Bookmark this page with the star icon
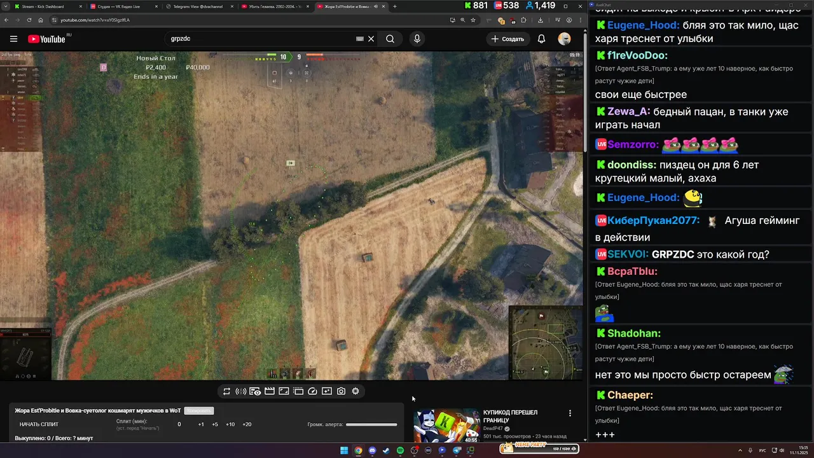Screen dimensions: 814x458 tap(473, 20)
